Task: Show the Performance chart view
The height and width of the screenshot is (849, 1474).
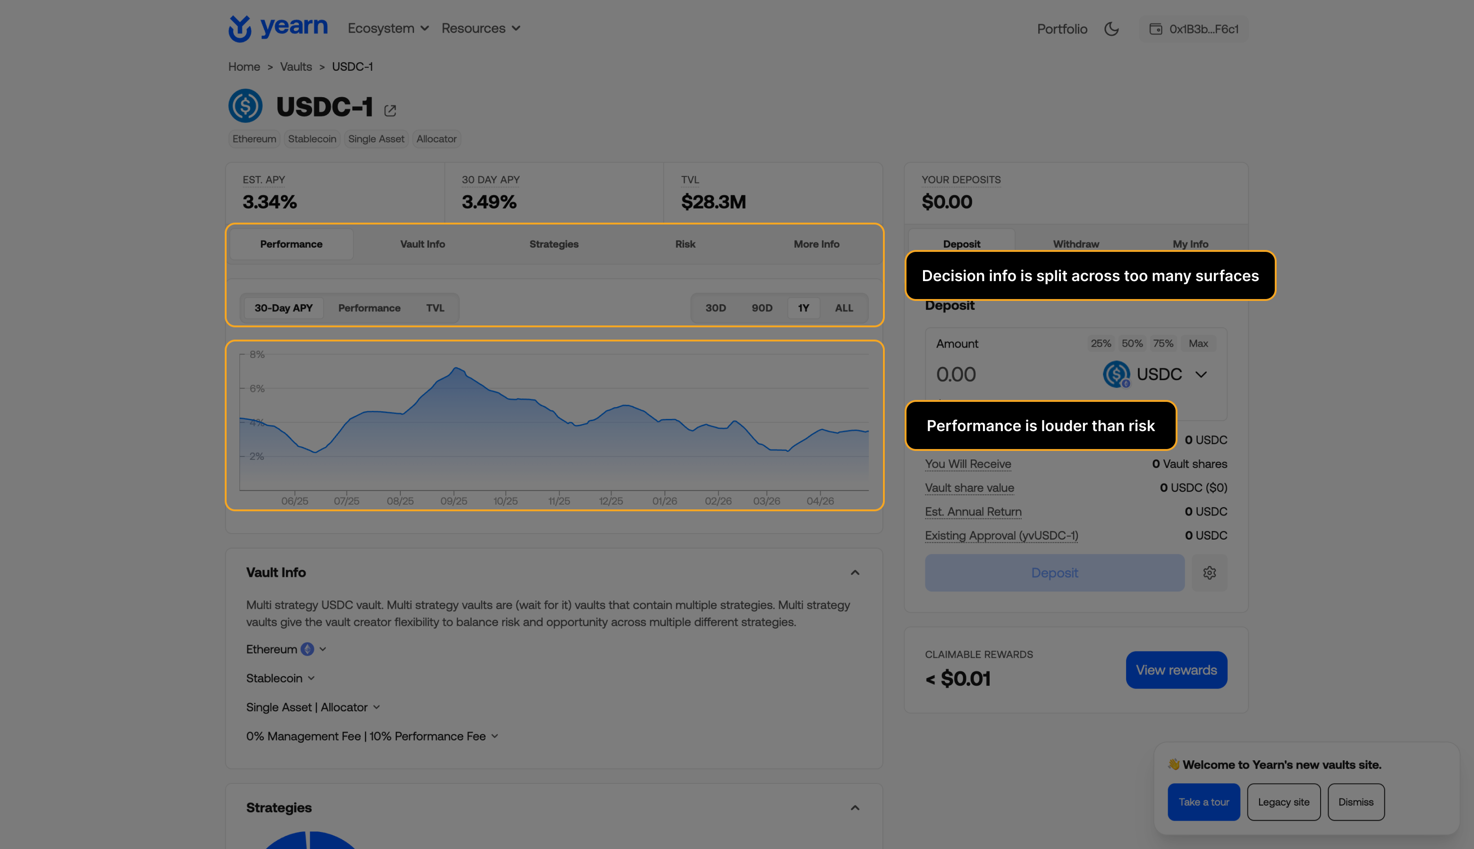Action: (x=369, y=308)
